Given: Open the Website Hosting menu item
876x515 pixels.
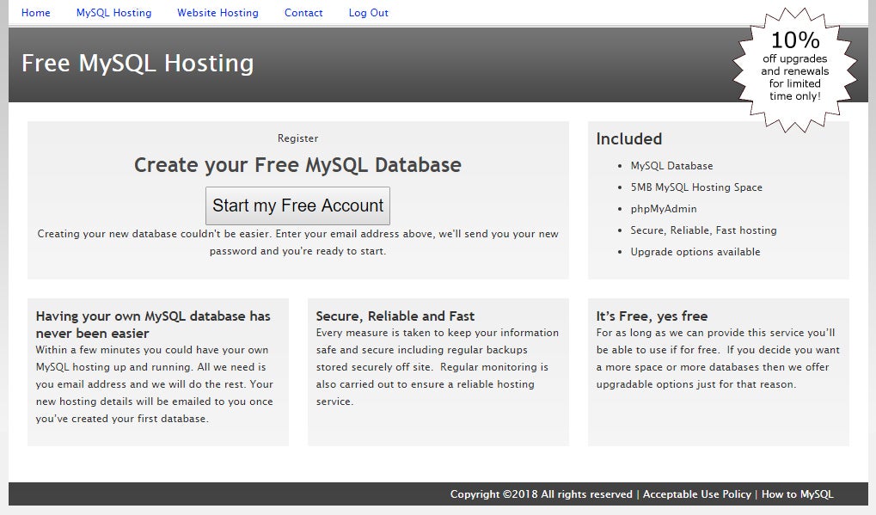Looking at the screenshot, I should tap(217, 13).
